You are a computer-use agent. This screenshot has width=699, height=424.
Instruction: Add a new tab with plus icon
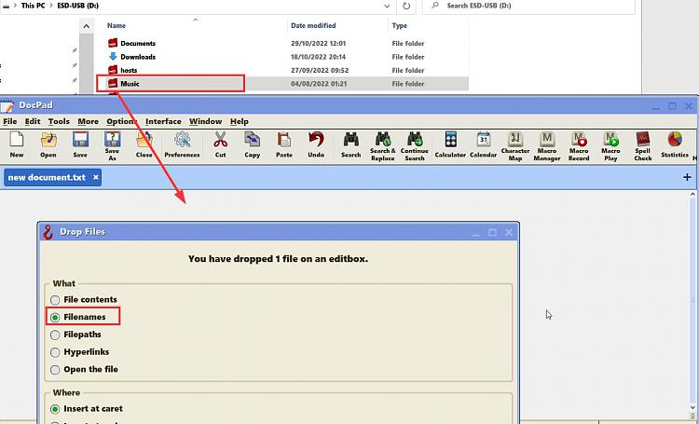[687, 177]
